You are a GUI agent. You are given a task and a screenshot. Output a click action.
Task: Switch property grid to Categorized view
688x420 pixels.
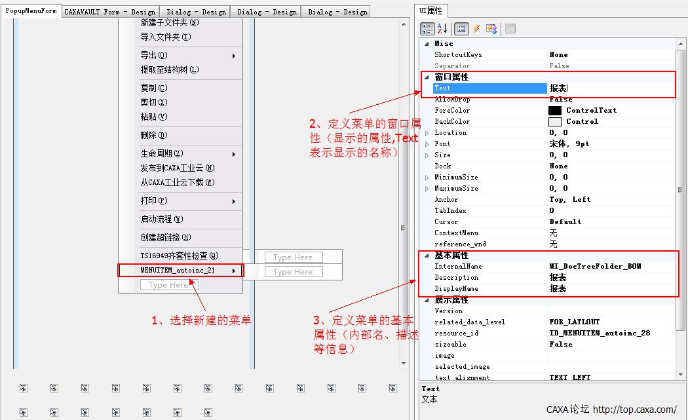pos(427,29)
